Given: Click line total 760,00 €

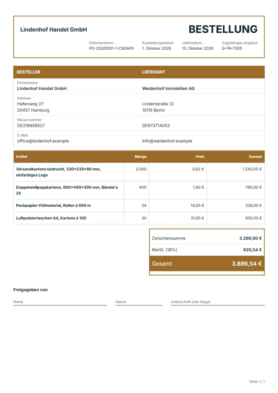Looking at the screenshot, I should tap(253, 187).
